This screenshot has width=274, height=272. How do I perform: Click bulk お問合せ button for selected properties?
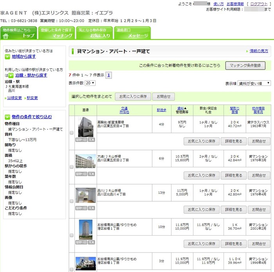click(164, 97)
